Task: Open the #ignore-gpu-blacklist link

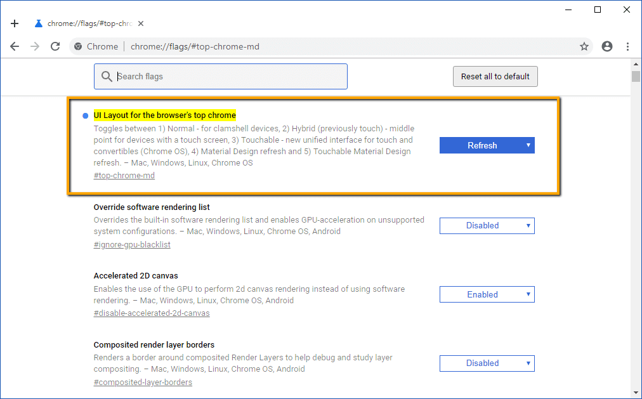Action: pyautogui.click(x=132, y=244)
